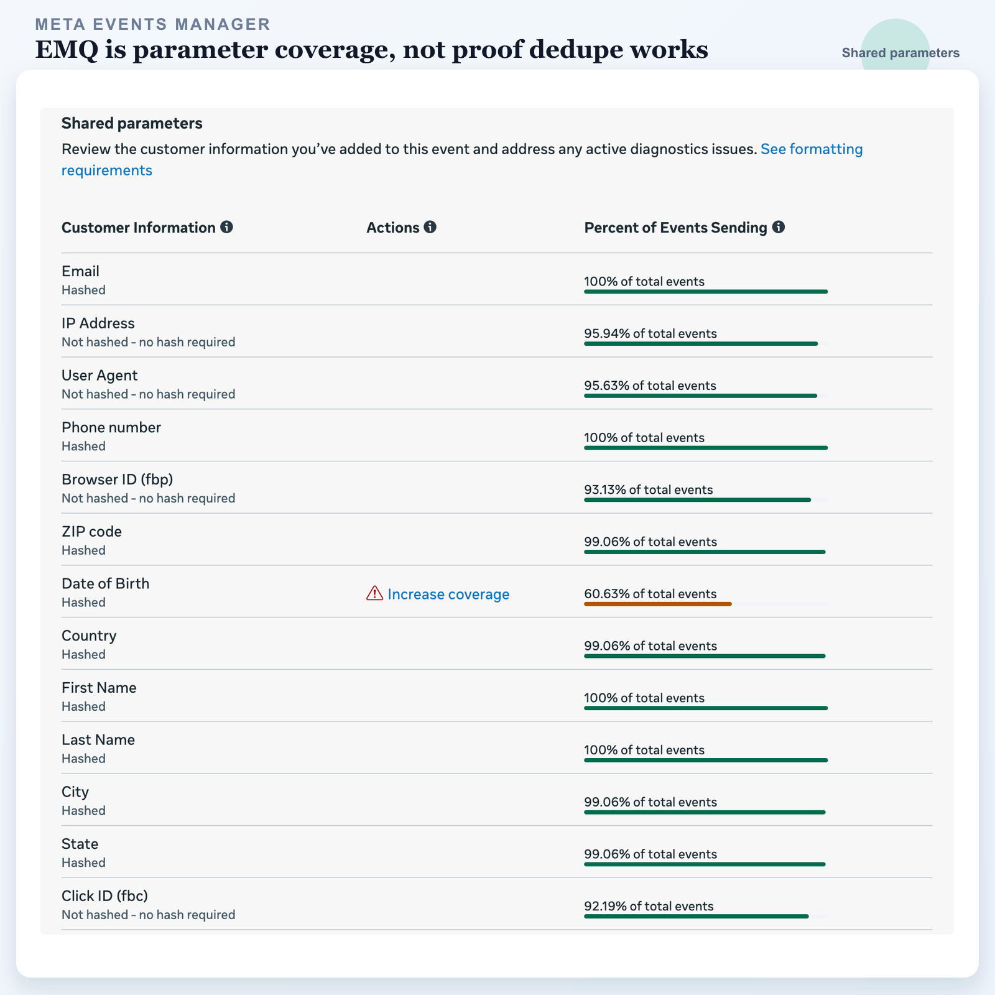Select the Email row label
This screenshot has height=995, width=995.
point(80,271)
